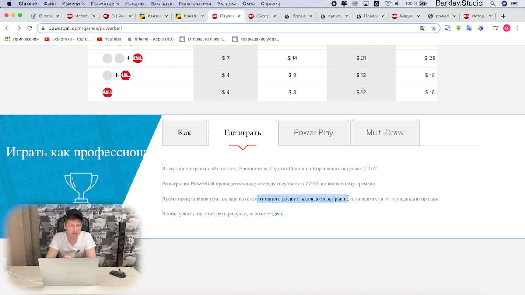
Task: Switch to the 'Power Play' tab
Action: click(x=314, y=132)
